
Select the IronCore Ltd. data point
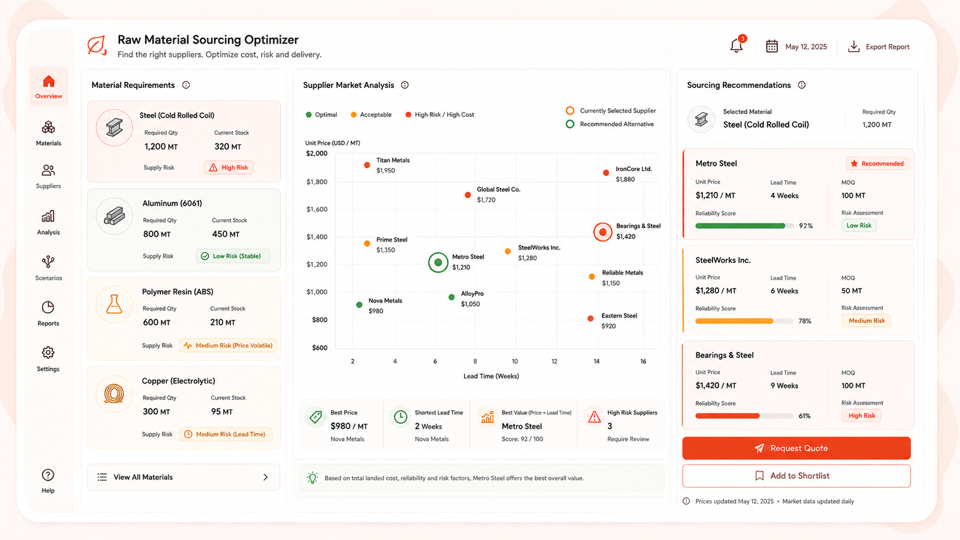point(606,173)
